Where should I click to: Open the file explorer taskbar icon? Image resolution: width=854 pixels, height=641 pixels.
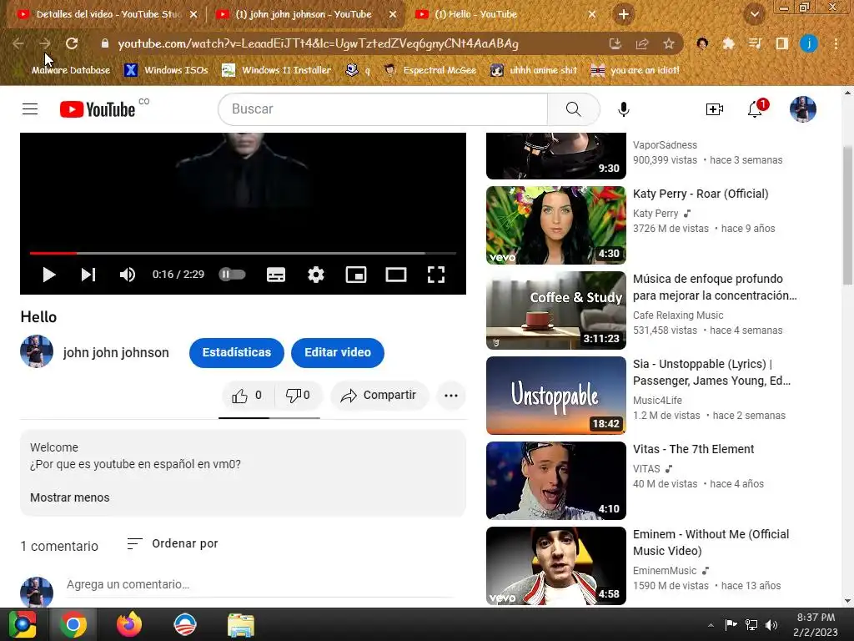[241, 625]
